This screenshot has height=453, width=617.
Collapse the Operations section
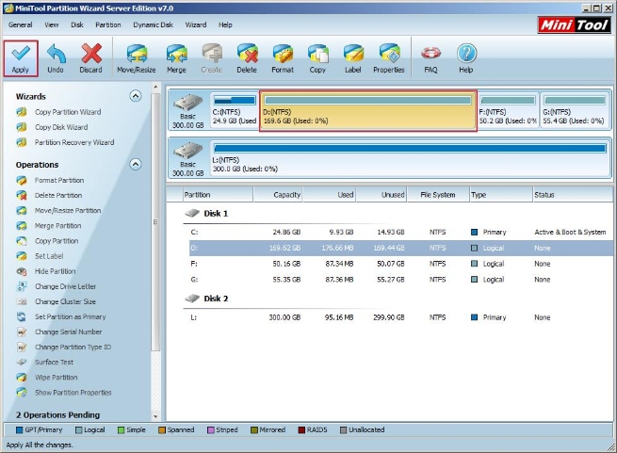136,164
